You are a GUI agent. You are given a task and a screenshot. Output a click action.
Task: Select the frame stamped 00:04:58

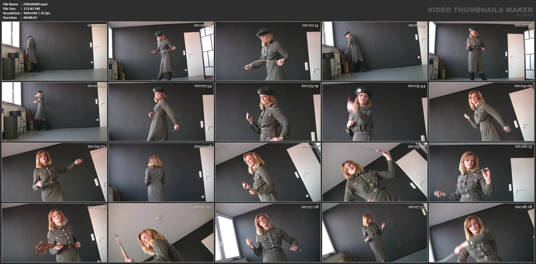pos(161,172)
